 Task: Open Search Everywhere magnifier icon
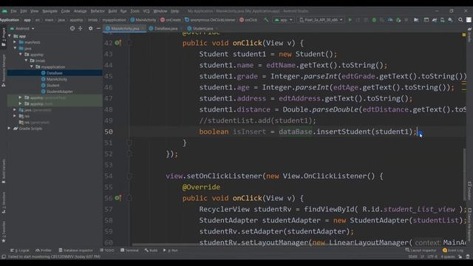(x=460, y=20)
